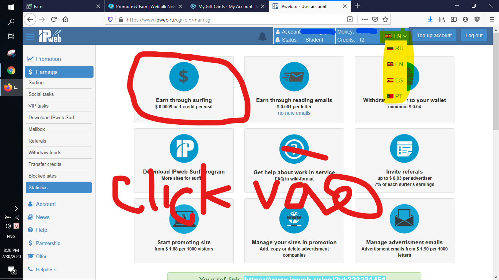
Task: Click the reading emails envelope icon
Action: click(294, 77)
